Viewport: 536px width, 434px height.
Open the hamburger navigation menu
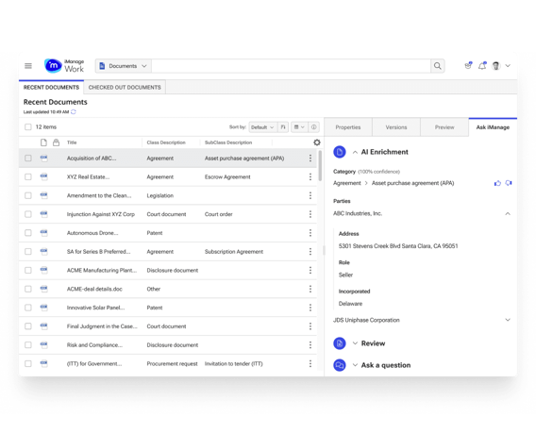[28, 66]
